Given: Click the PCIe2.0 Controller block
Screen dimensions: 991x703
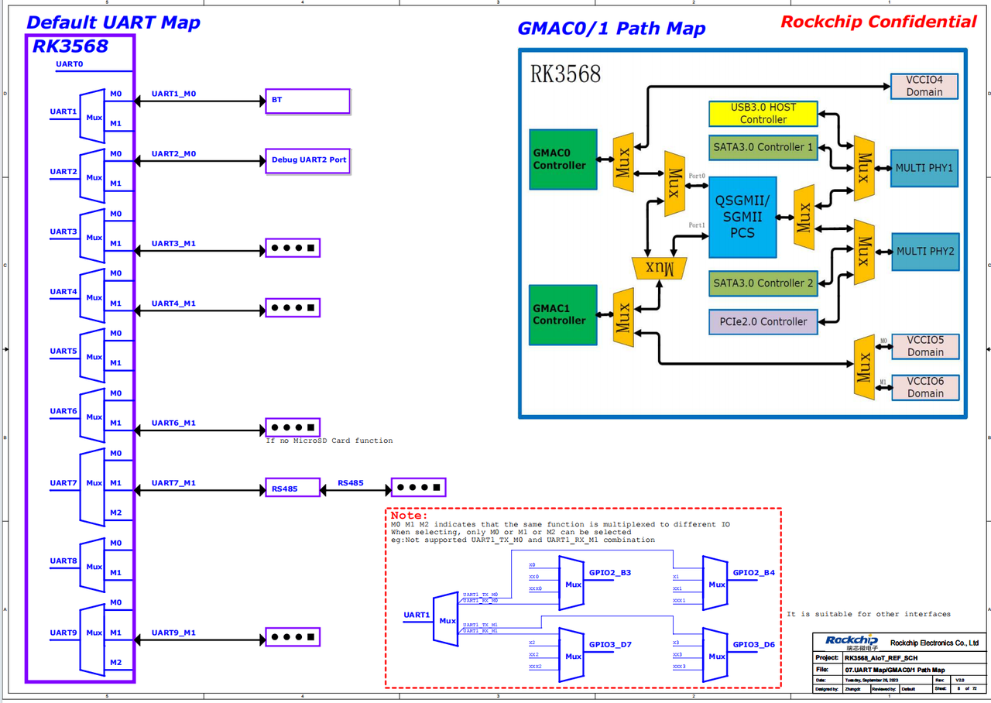Looking at the screenshot, I should click(x=763, y=321).
